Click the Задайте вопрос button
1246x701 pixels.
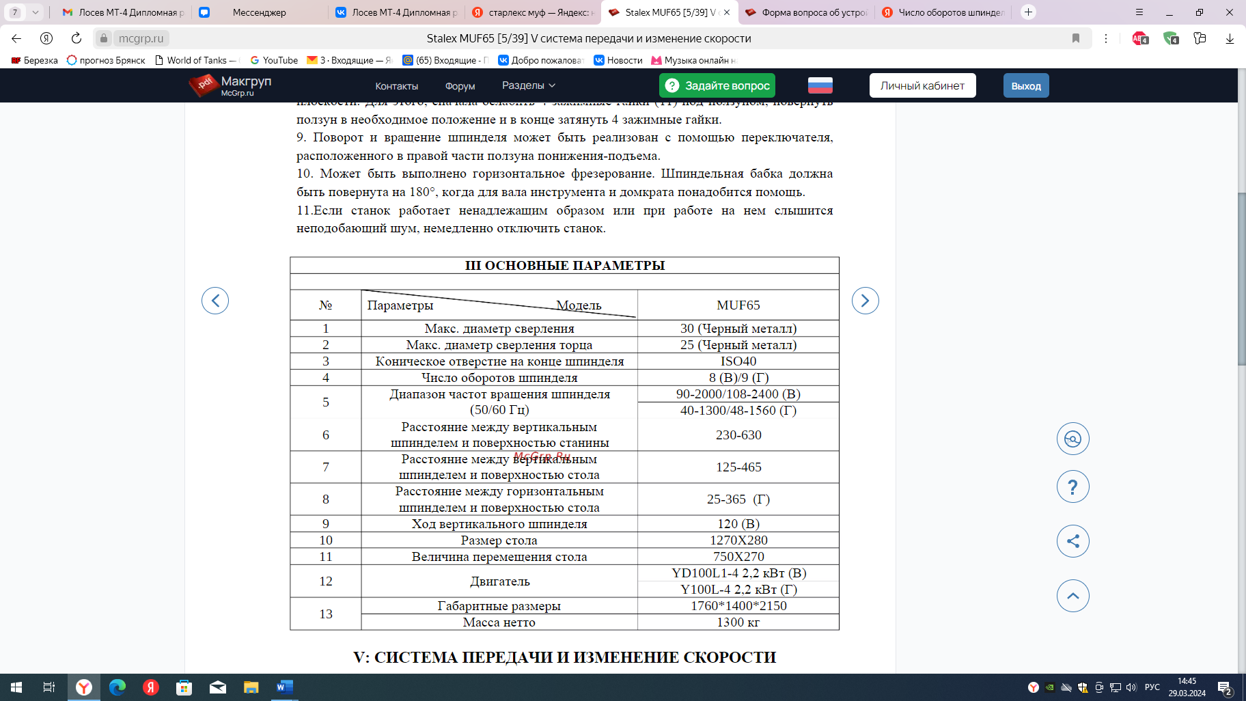[x=717, y=85]
